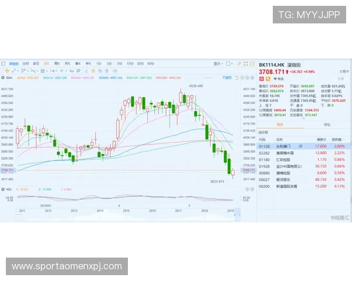Add a comment bubble note on chart

point(79,71)
